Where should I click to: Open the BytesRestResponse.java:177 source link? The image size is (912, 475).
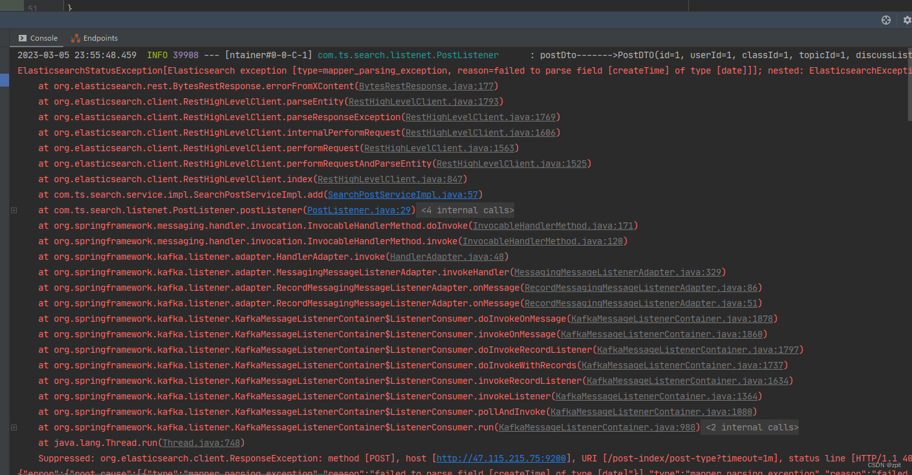tap(426, 85)
